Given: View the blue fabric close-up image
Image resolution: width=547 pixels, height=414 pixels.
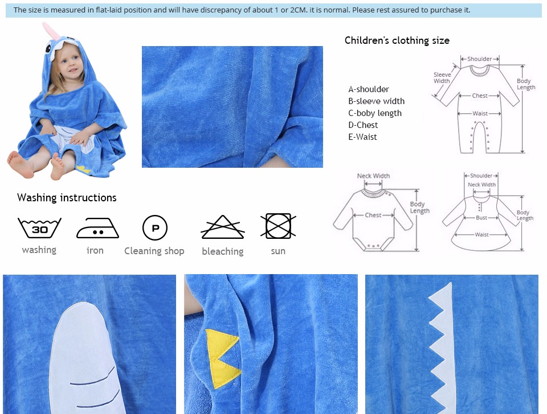Looking at the screenshot, I should pyautogui.click(x=232, y=107).
